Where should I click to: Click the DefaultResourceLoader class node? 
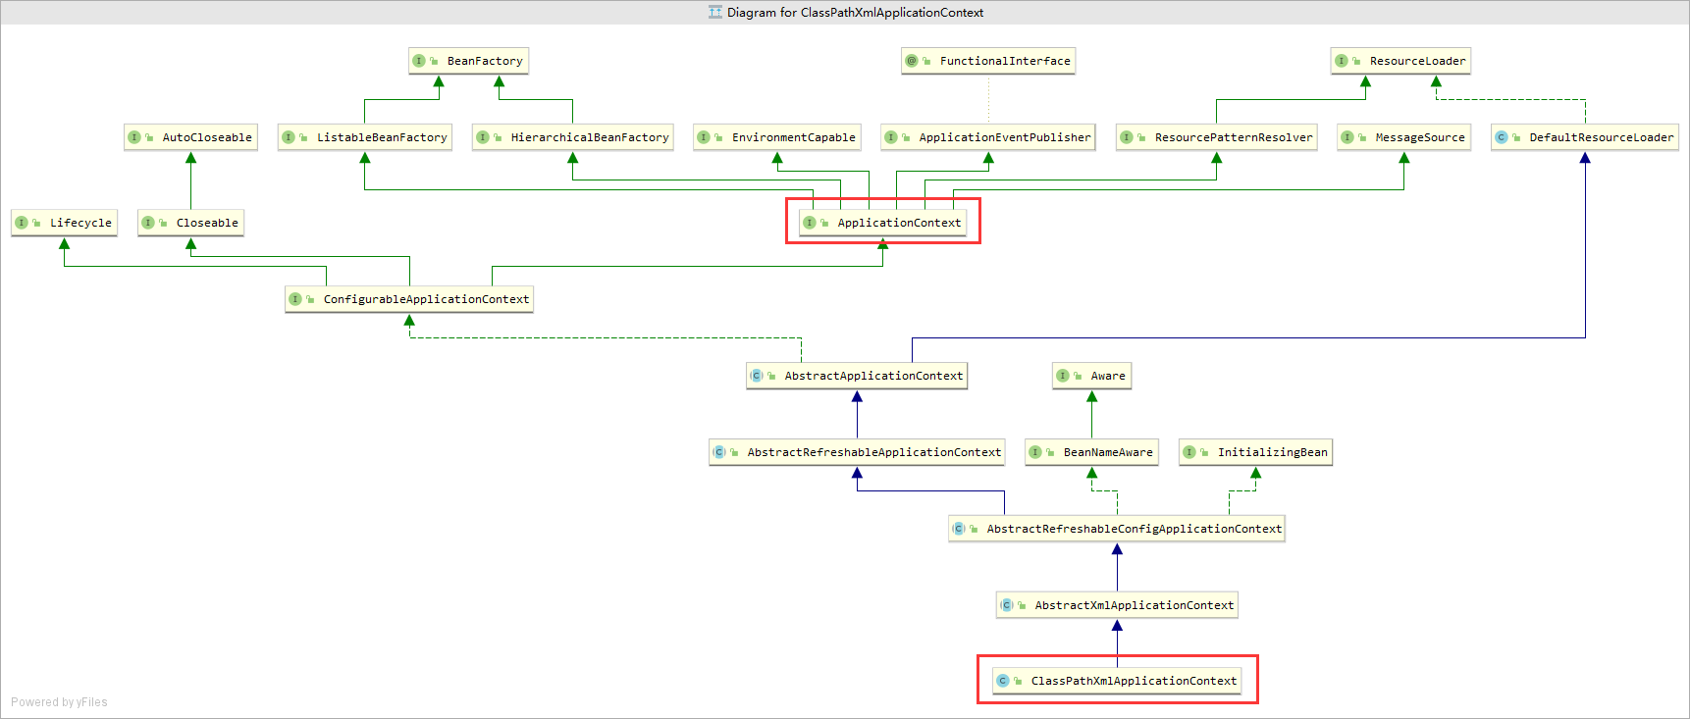point(1585,137)
